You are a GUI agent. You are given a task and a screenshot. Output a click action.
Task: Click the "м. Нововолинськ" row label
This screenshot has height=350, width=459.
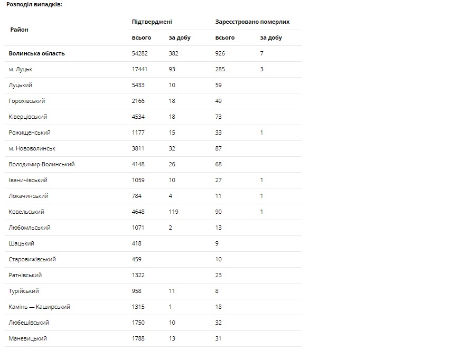pyautogui.click(x=32, y=148)
